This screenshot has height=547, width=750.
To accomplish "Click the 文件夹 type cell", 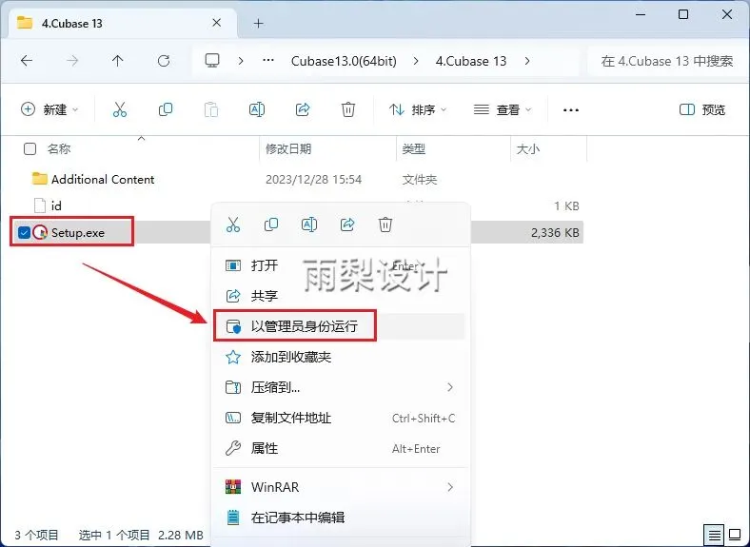I will tap(420, 179).
